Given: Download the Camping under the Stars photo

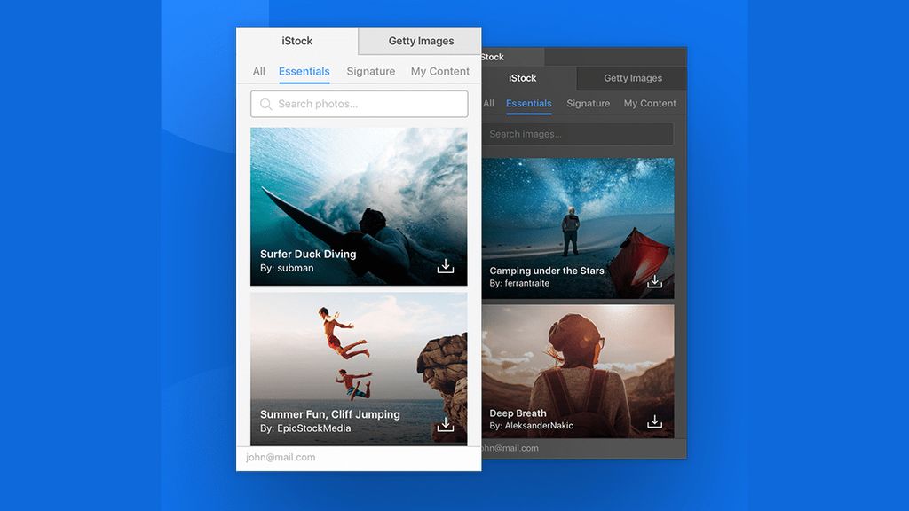Looking at the screenshot, I should tap(654, 282).
